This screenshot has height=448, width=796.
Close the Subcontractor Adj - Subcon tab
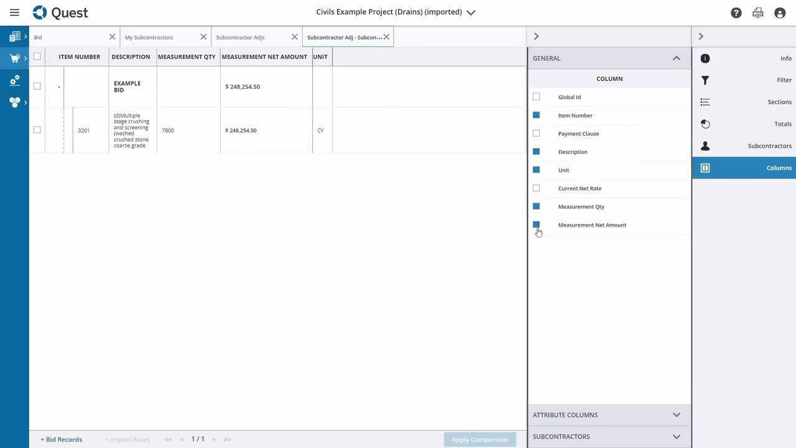(386, 37)
